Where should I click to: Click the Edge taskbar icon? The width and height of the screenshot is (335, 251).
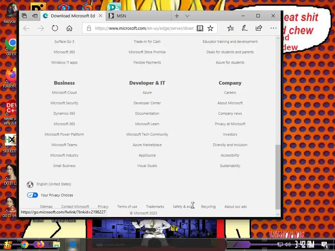coord(73,244)
